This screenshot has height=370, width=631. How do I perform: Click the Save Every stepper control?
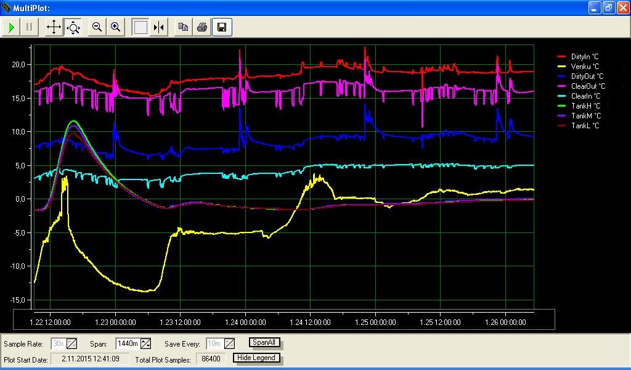pyautogui.click(x=229, y=343)
